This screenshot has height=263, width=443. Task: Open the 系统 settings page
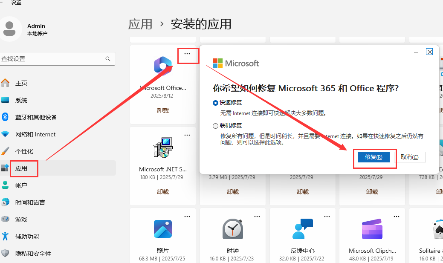(21, 100)
